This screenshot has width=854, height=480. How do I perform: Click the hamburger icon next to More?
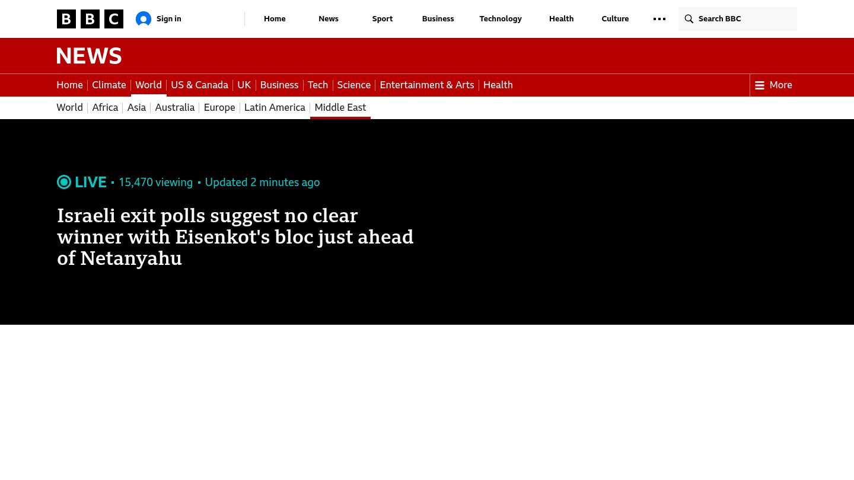(760, 85)
